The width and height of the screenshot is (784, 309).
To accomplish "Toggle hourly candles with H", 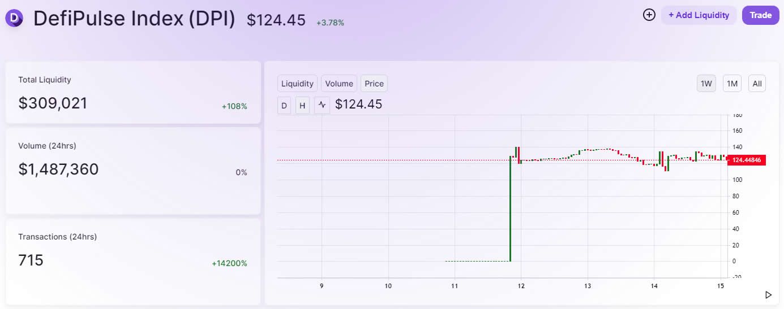I will (302, 105).
